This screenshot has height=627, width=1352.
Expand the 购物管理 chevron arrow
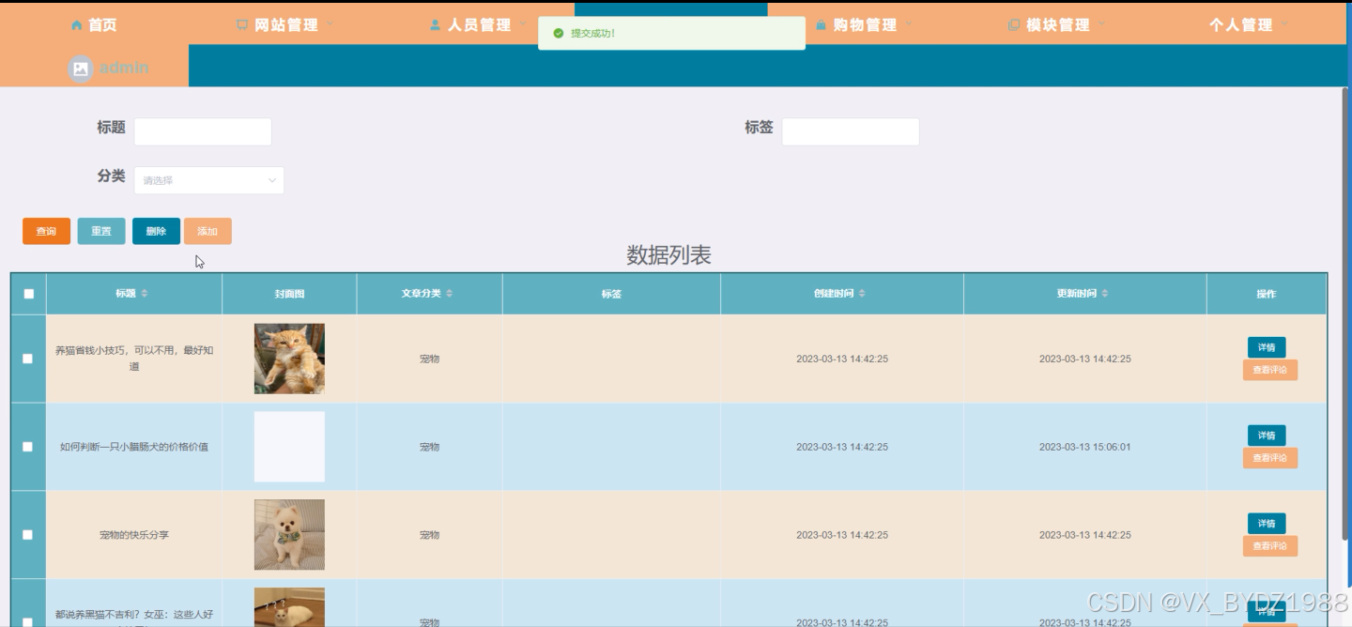(908, 25)
